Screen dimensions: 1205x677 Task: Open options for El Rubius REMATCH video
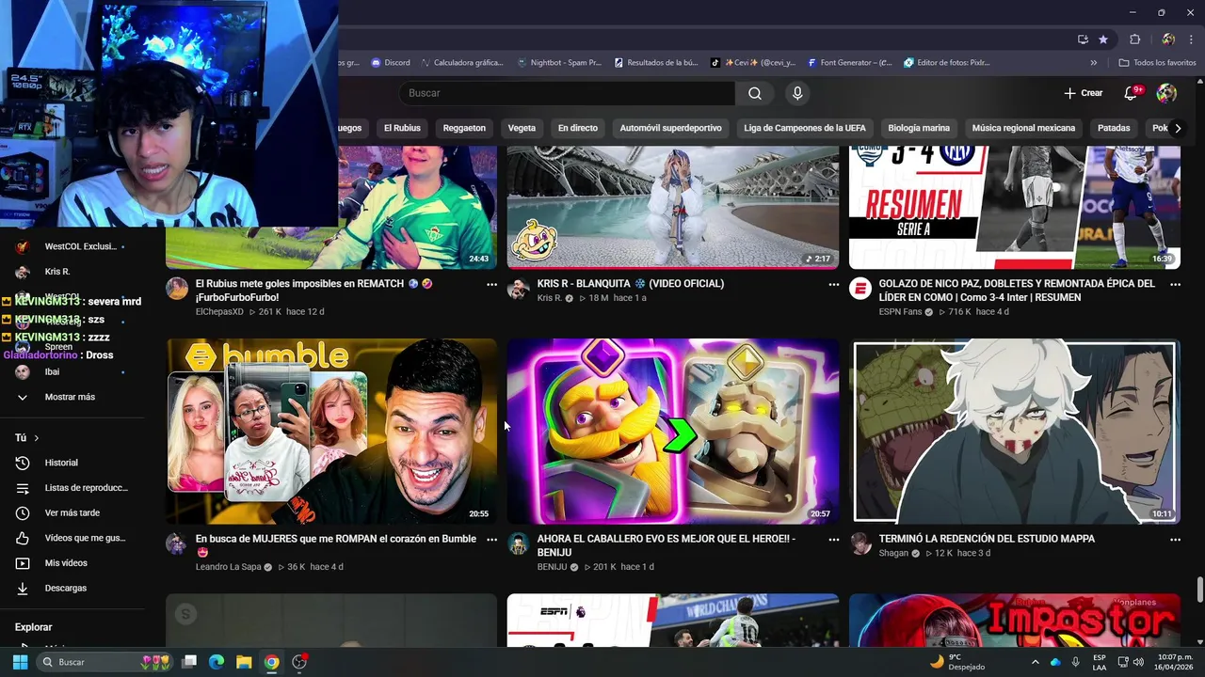491,284
